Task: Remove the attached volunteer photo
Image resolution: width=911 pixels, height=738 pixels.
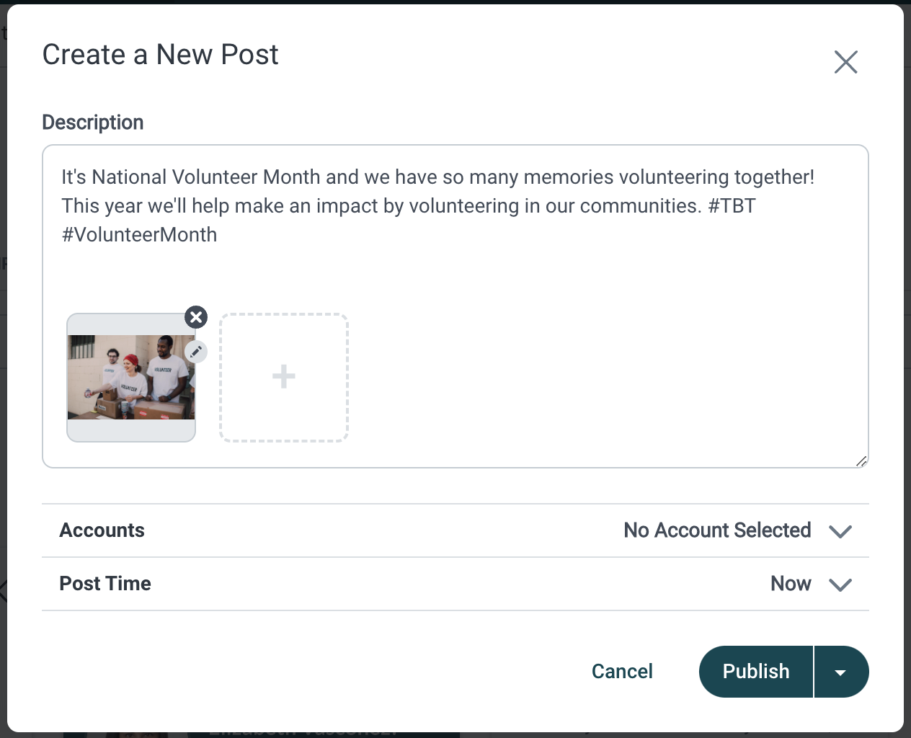Action: [x=196, y=317]
